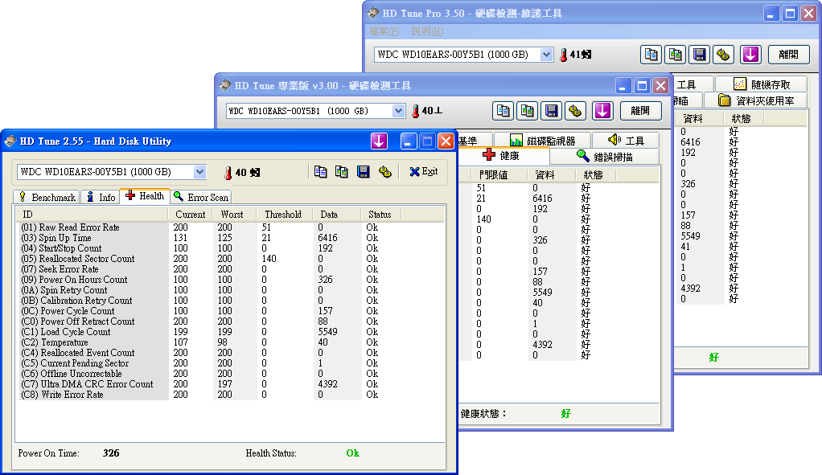Click copy icon in HD Tune Pro 3.50
The height and width of the screenshot is (475, 822).
coord(651,54)
